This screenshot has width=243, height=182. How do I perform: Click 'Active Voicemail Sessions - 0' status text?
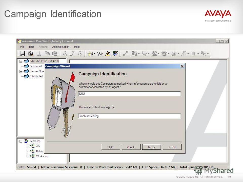[61, 167]
